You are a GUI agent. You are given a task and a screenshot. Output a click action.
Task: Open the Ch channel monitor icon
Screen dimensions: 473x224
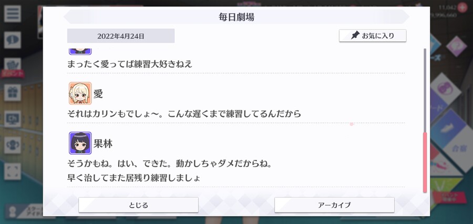(13, 119)
